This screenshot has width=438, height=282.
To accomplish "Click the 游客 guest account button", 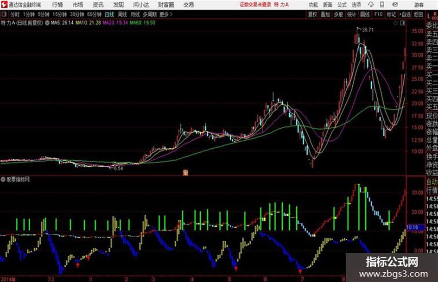I will (419, 5).
